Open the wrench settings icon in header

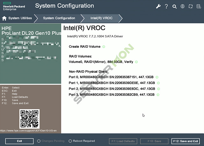pos(158,6)
